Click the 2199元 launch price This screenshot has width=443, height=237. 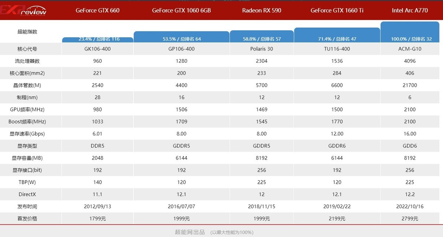337,219
